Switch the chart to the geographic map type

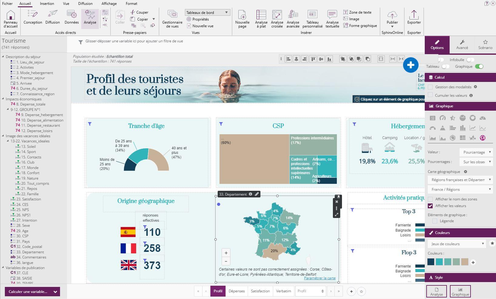(x=483, y=138)
